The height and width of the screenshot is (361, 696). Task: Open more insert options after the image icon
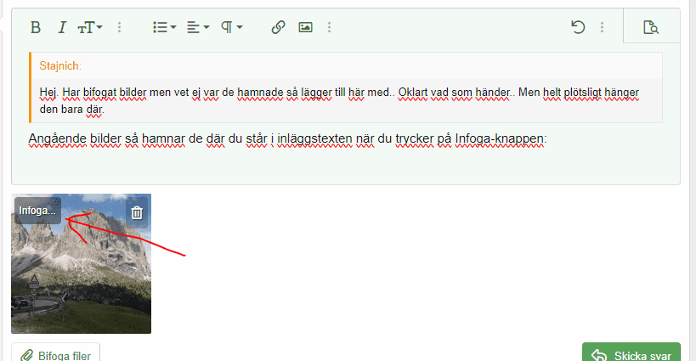[x=330, y=27]
